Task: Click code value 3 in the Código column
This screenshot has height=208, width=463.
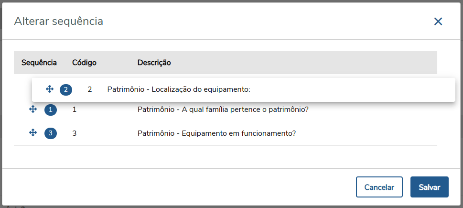Action: (x=75, y=133)
